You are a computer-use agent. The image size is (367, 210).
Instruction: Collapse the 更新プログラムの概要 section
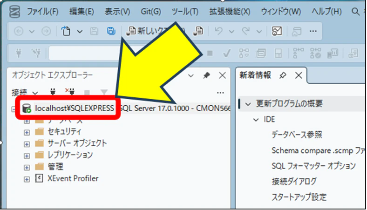point(248,104)
